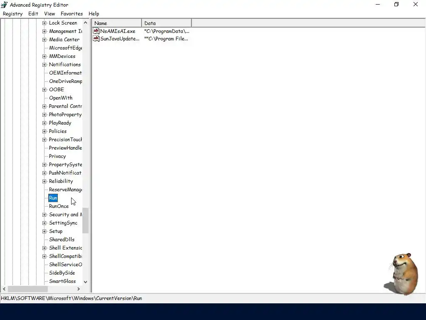Select the Reliability key label
The width and height of the screenshot is (426, 320).
point(61,181)
